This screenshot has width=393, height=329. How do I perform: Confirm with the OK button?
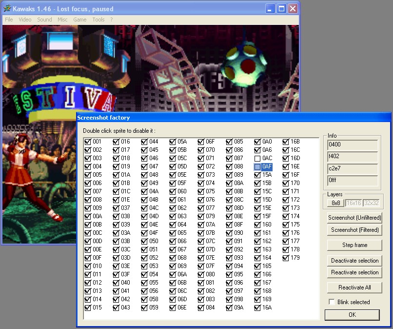coord(352,315)
